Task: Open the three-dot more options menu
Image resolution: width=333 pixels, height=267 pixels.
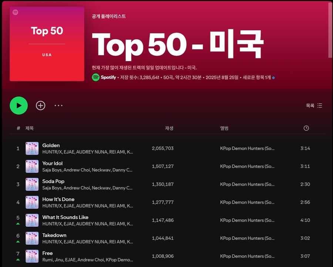Action: pyautogui.click(x=58, y=105)
